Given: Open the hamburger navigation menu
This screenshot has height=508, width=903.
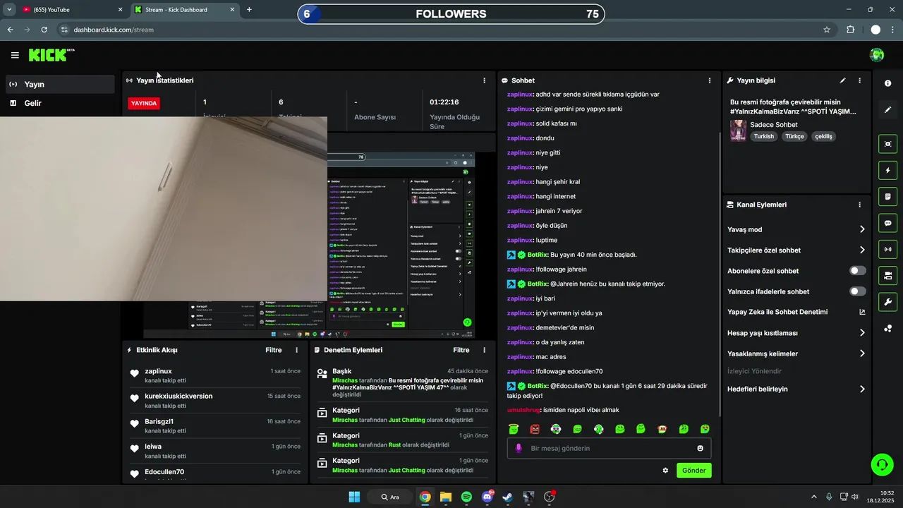Looking at the screenshot, I should (15, 55).
